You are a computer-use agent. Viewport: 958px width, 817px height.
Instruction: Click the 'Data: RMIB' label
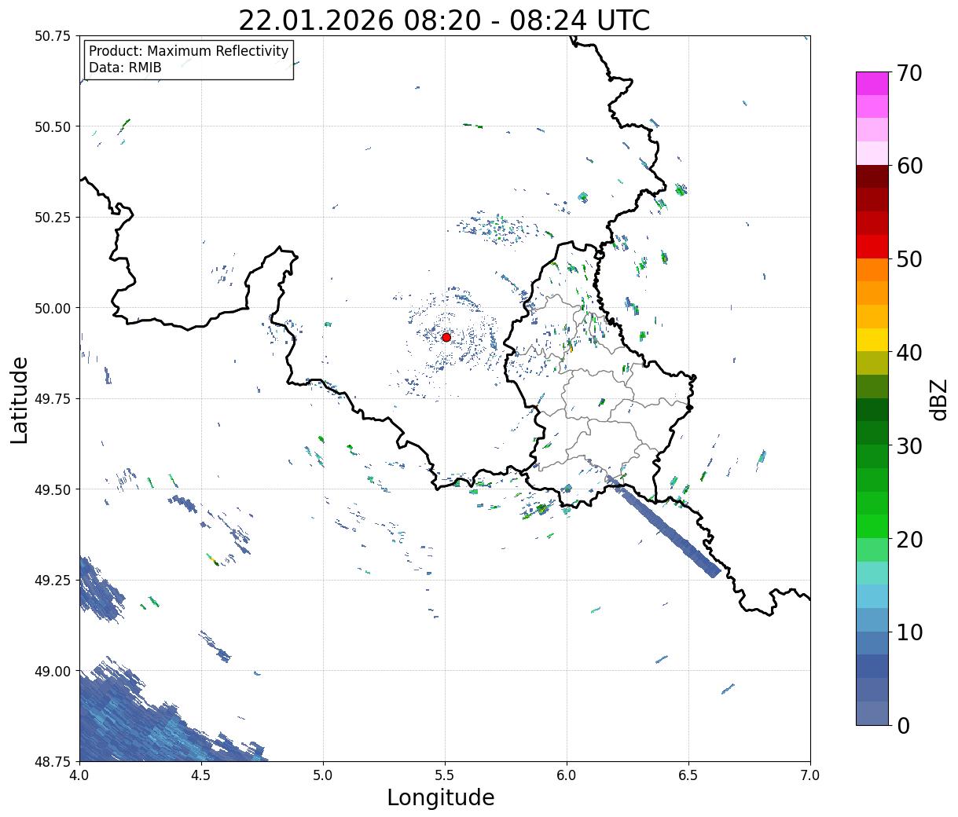tap(125, 68)
